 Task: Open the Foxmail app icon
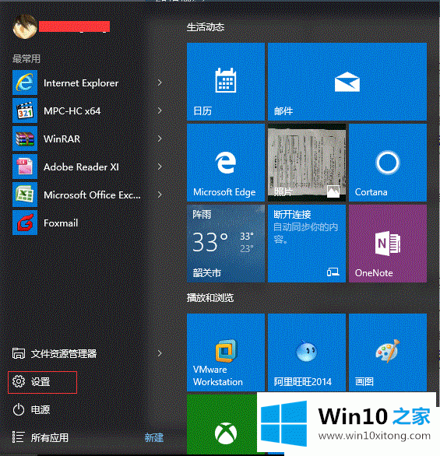click(25, 223)
